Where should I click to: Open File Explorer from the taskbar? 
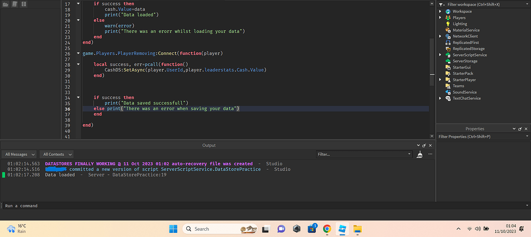[357, 229]
